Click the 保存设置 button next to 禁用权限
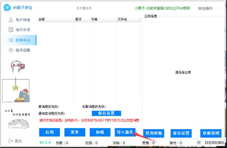The image size is (227, 148). [181, 133]
